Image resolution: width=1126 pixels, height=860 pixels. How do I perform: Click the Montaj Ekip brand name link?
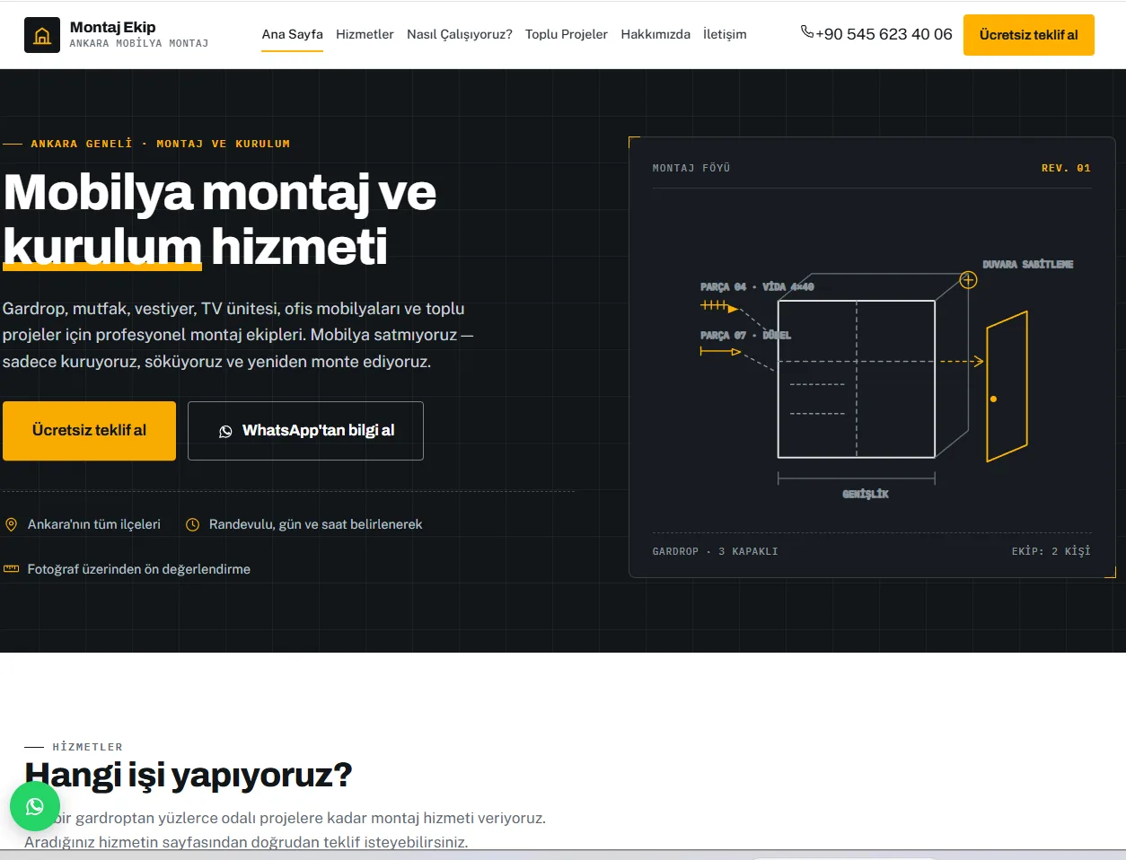(x=112, y=27)
